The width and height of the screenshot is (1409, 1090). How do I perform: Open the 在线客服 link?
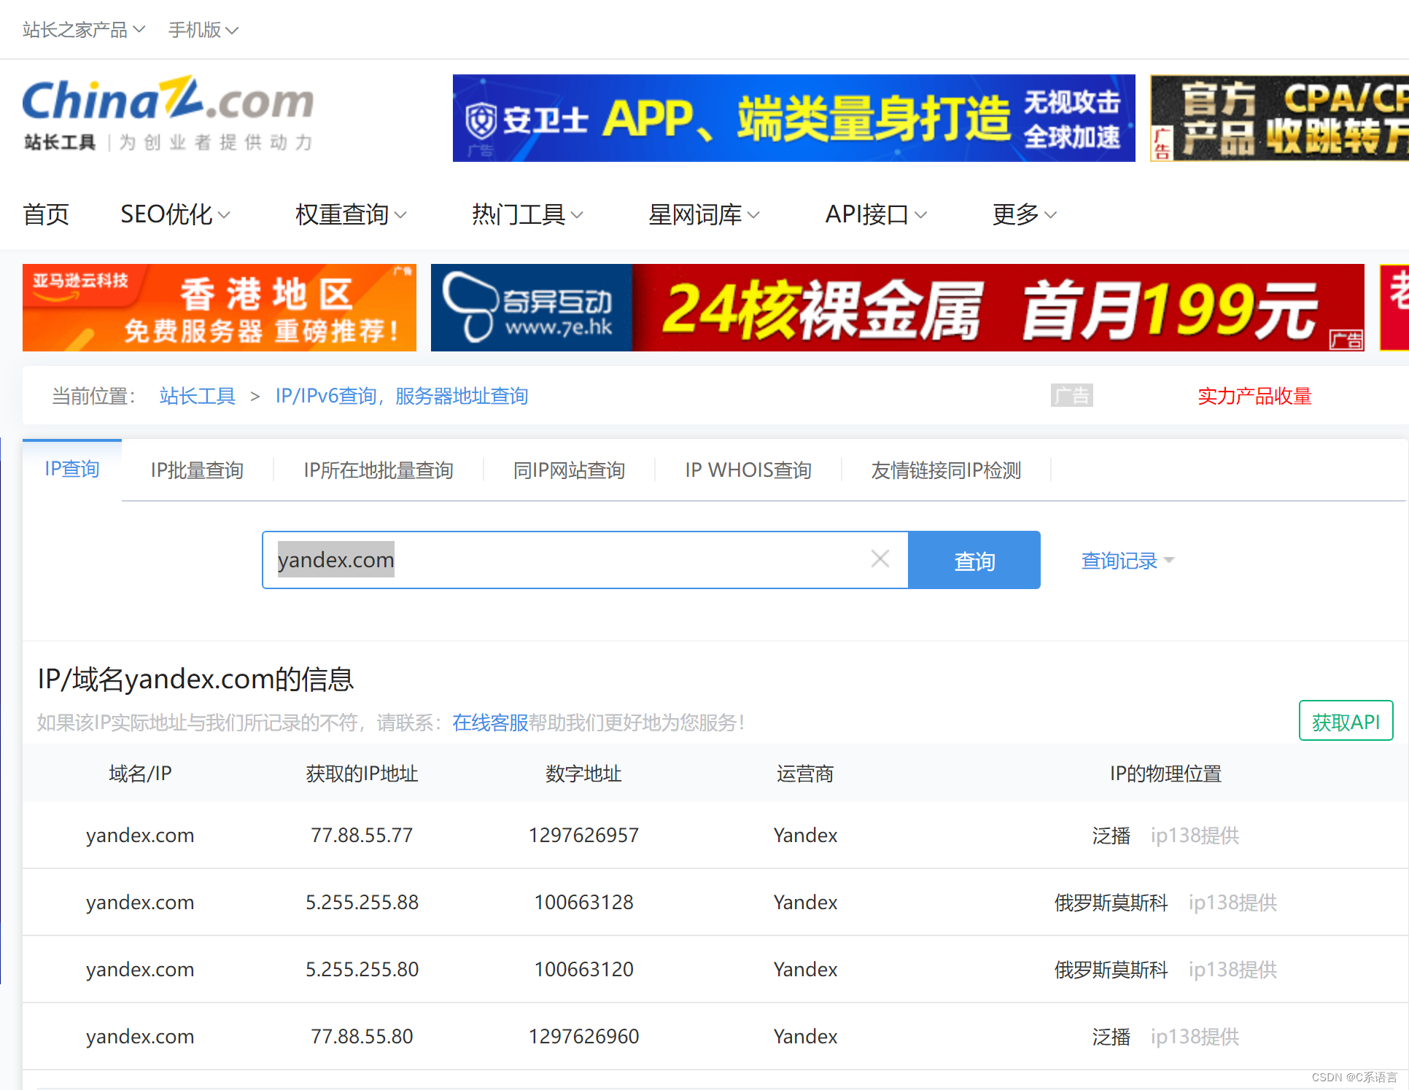[x=490, y=723]
